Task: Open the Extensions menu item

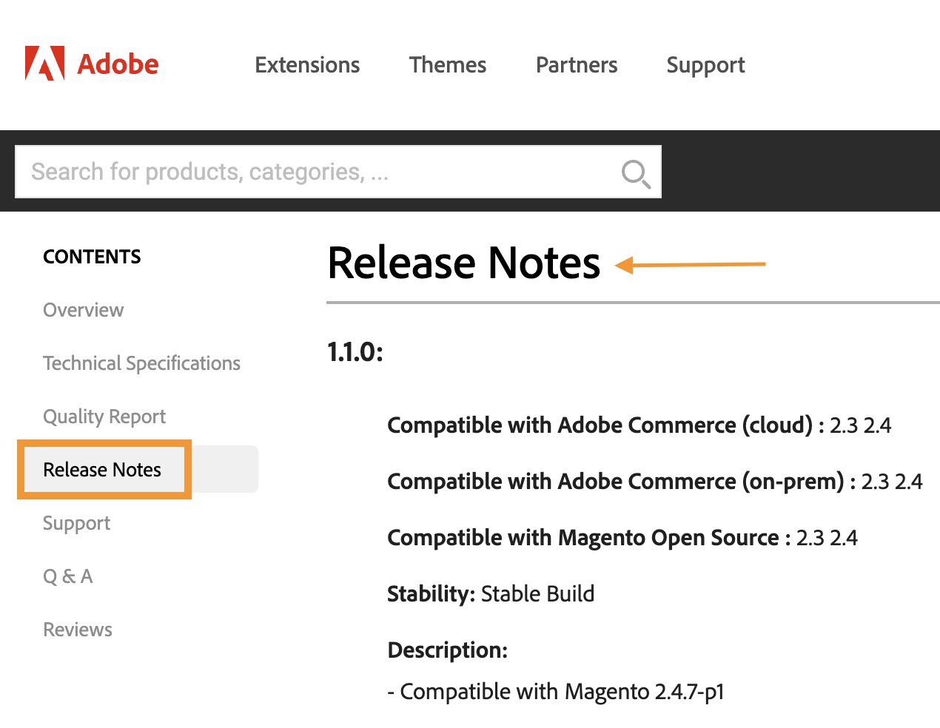Action: click(x=307, y=65)
